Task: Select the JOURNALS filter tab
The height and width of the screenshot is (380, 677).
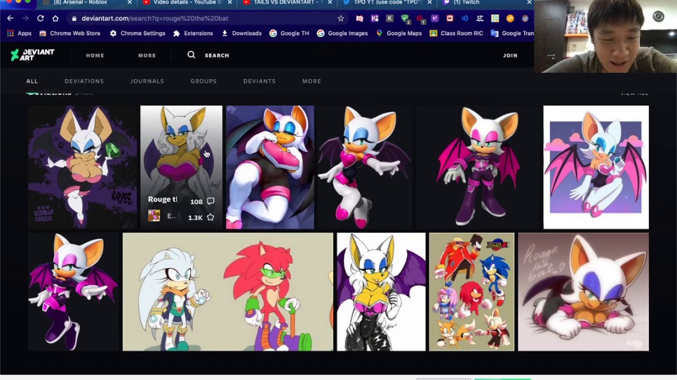Action: tap(147, 81)
